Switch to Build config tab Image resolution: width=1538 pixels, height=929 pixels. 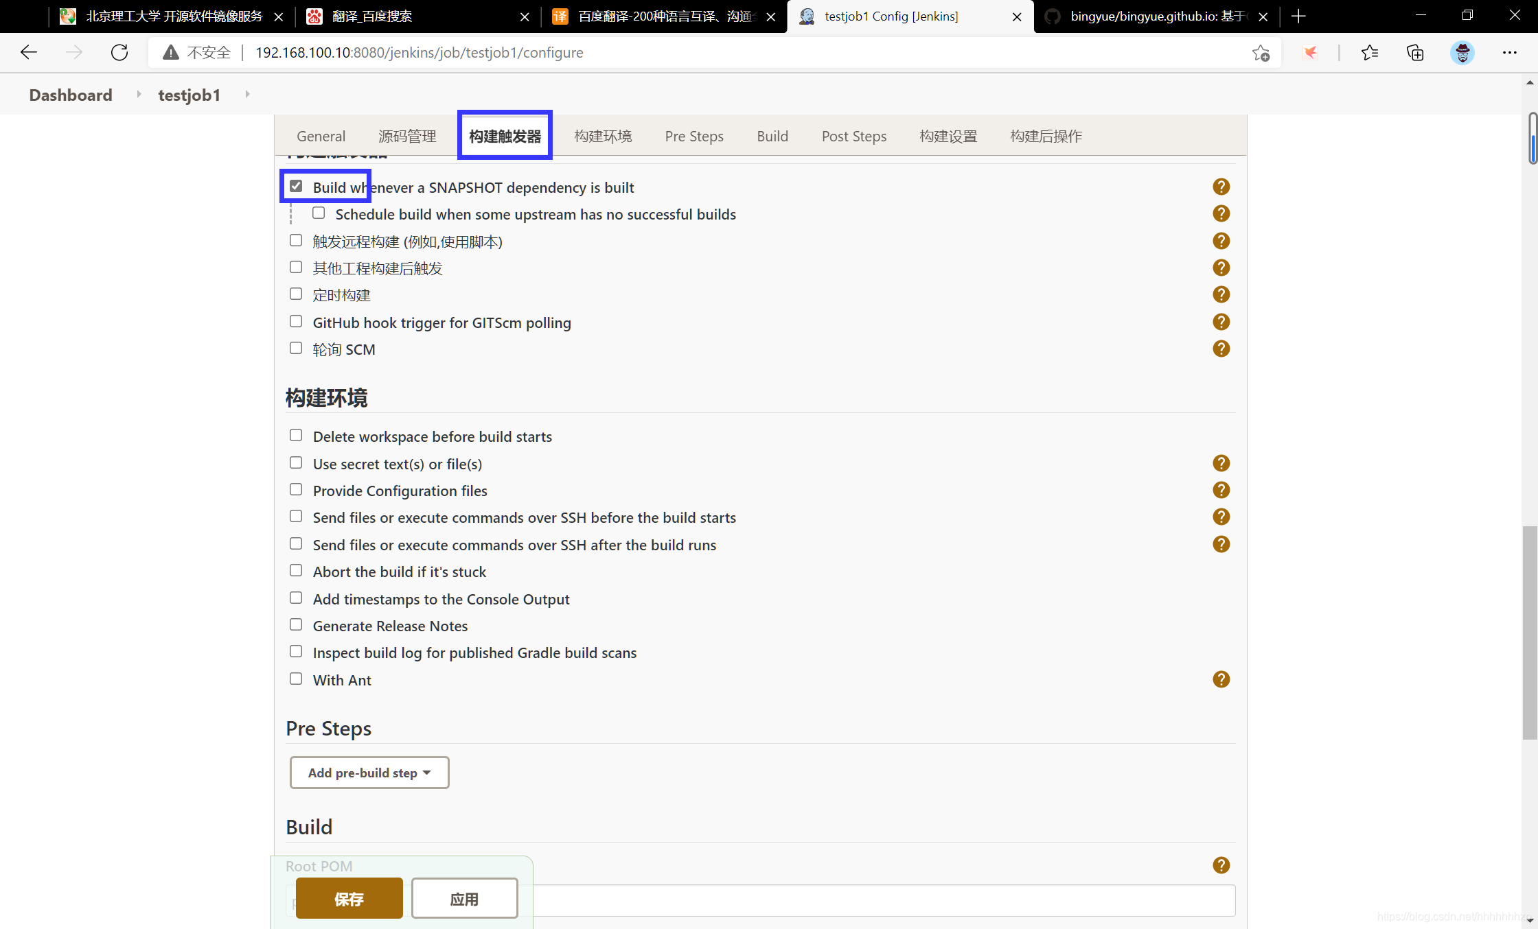[x=772, y=136]
